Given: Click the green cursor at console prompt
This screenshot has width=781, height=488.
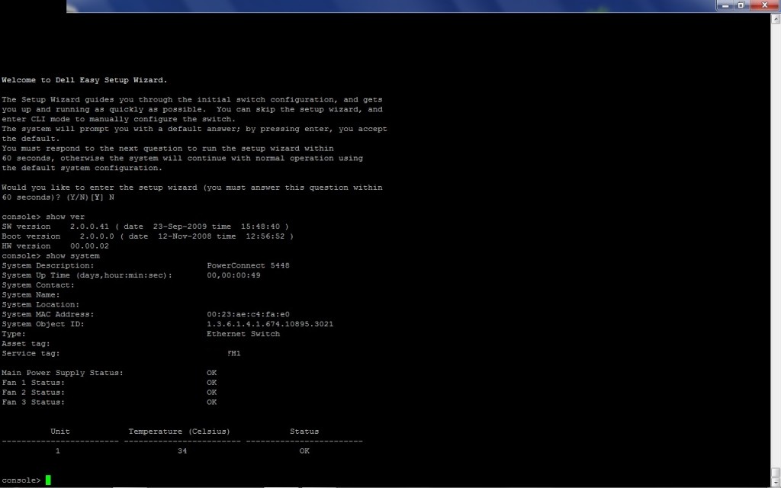Looking at the screenshot, I should pyautogui.click(x=48, y=480).
